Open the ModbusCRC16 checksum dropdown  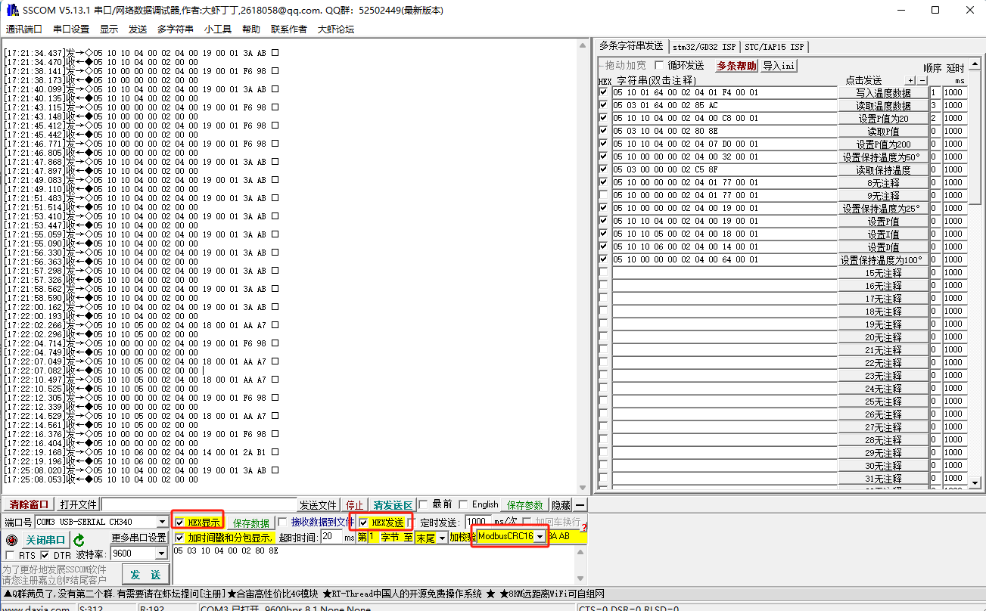tap(540, 537)
